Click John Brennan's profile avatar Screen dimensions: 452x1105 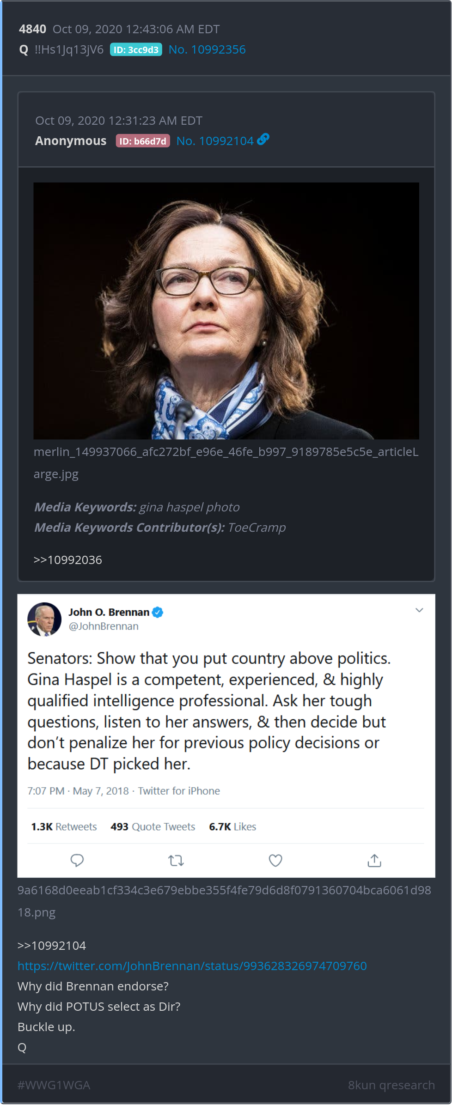point(44,619)
